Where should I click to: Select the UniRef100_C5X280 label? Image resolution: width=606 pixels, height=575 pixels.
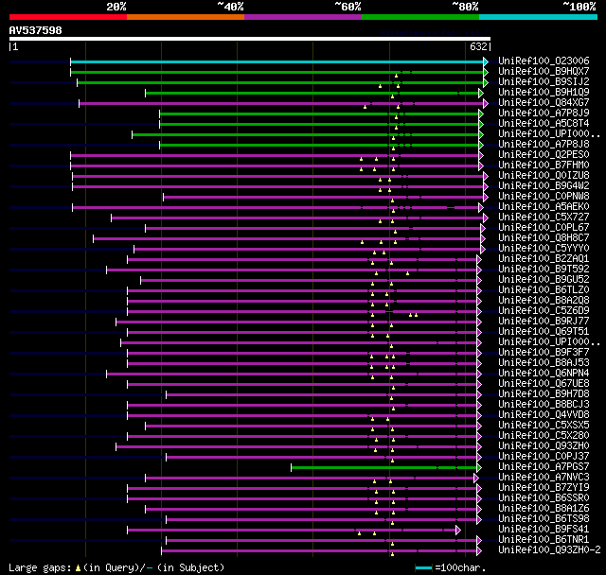pyautogui.click(x=544, y=436)
